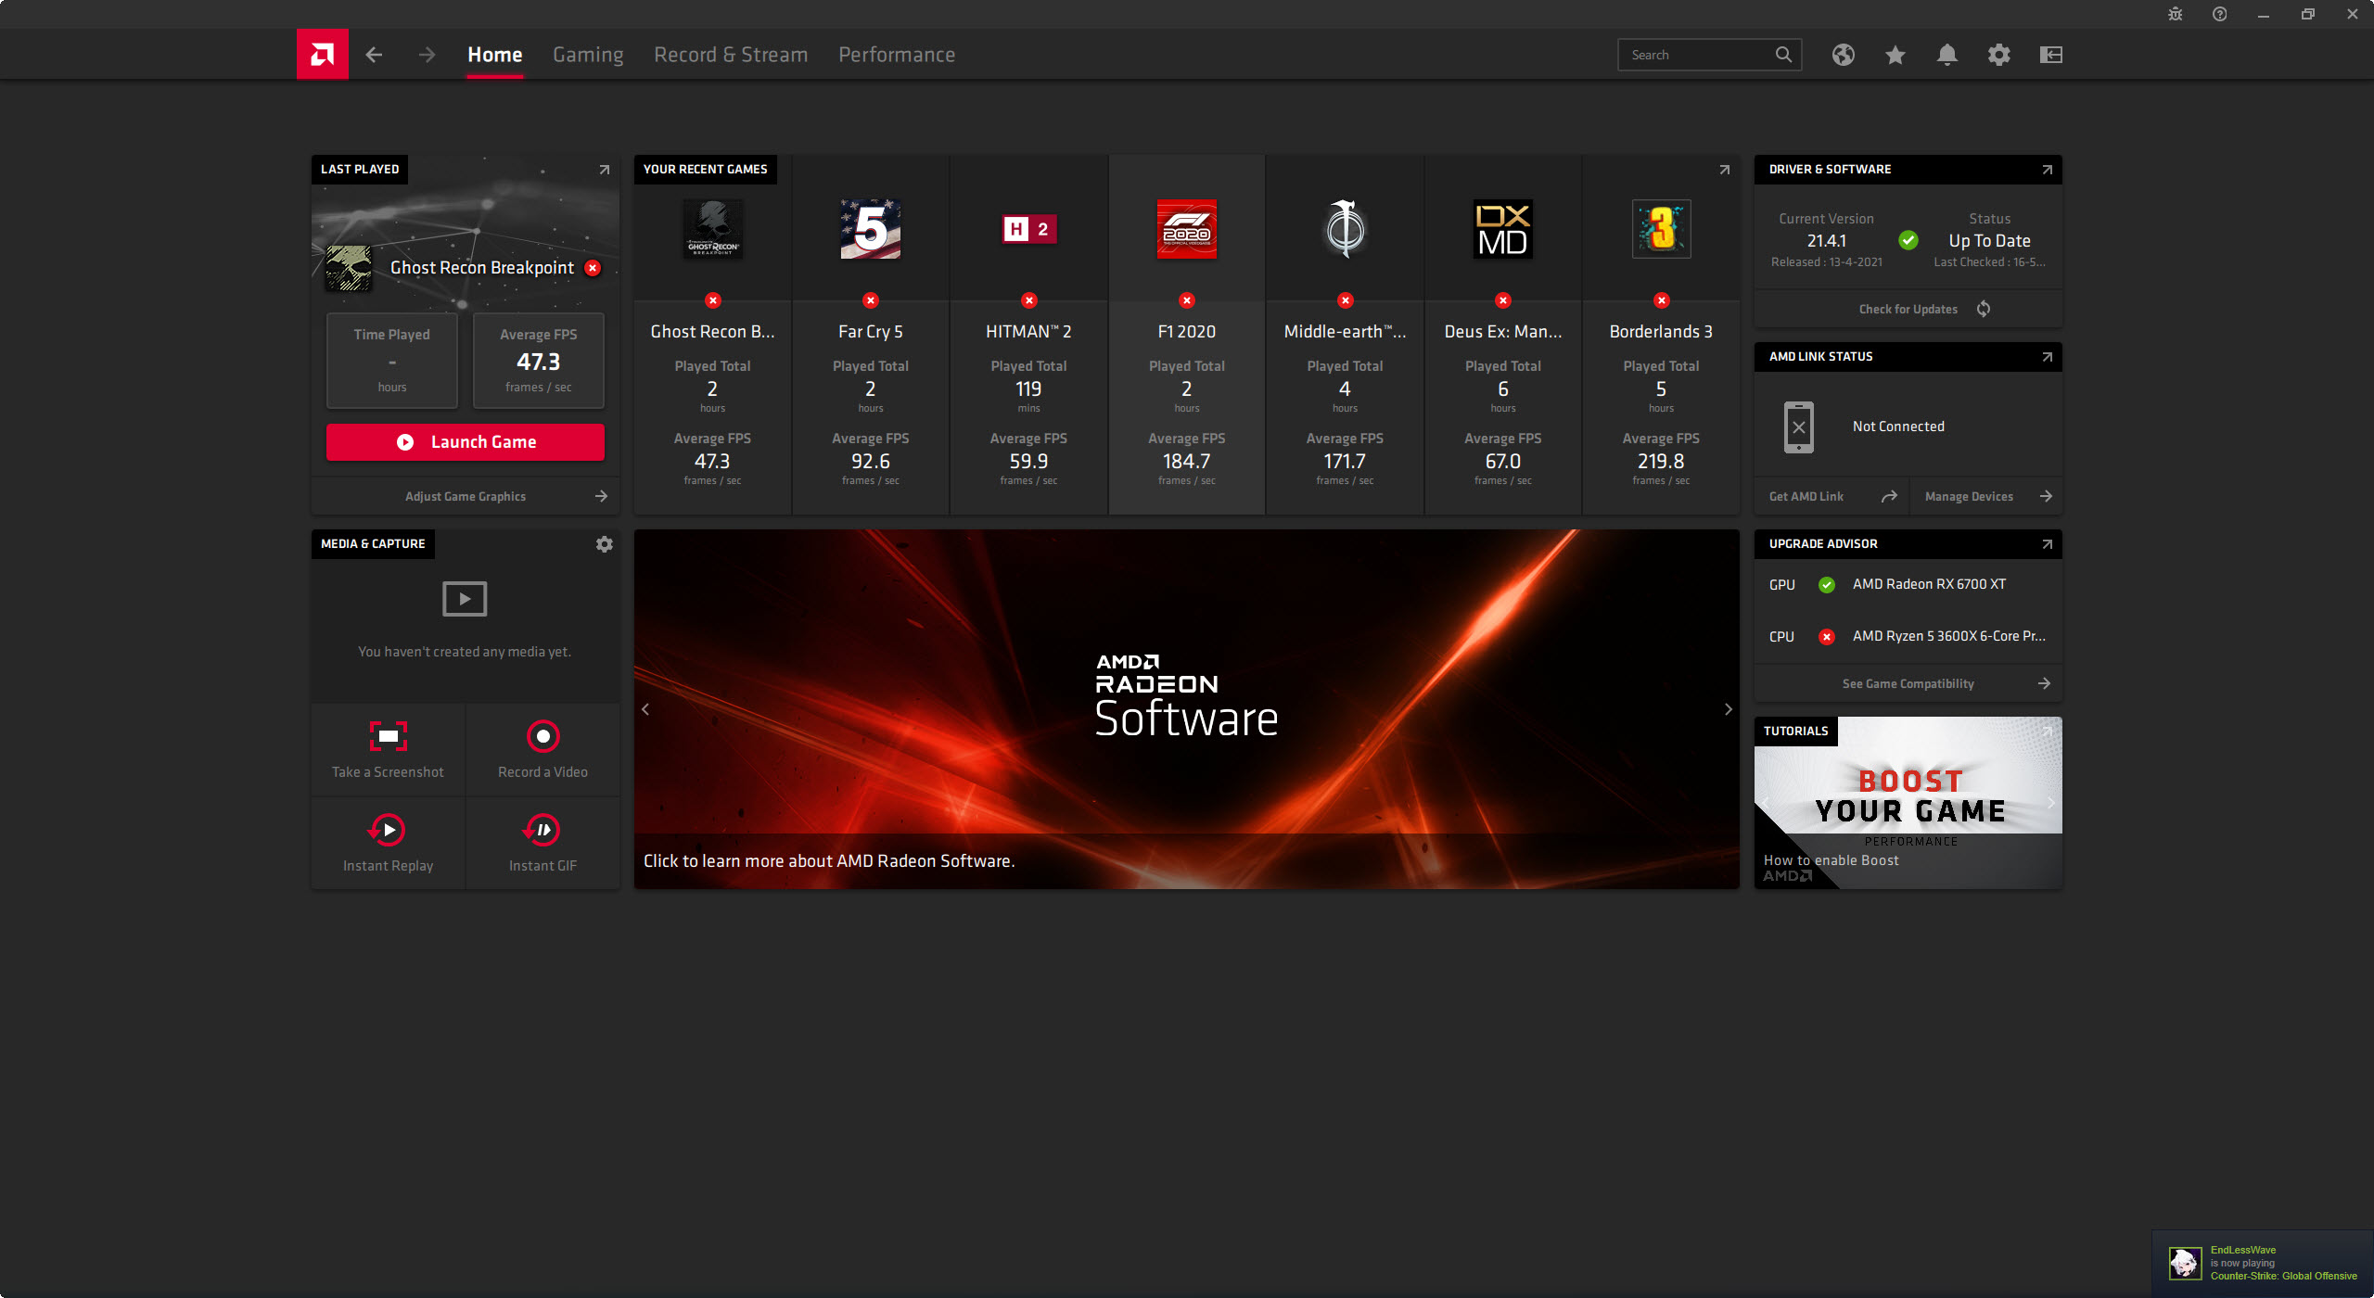Take a Screenshot
Screen dimensions: 2374x1298
pyautogui.click(x=389, y=749)
